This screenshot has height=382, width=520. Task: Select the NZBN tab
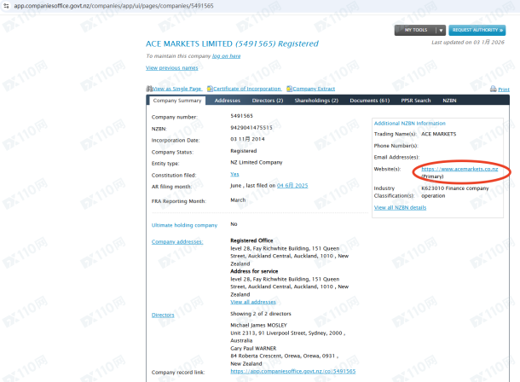click(x=449, y=101)
